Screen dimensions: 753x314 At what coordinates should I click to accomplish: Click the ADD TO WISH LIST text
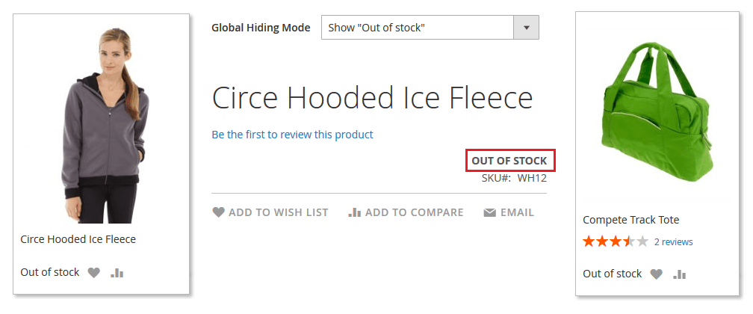click(x=279, y=212)
